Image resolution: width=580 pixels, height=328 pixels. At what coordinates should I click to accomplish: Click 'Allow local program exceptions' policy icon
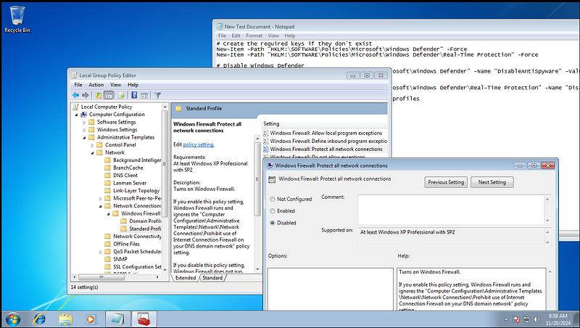266,133
